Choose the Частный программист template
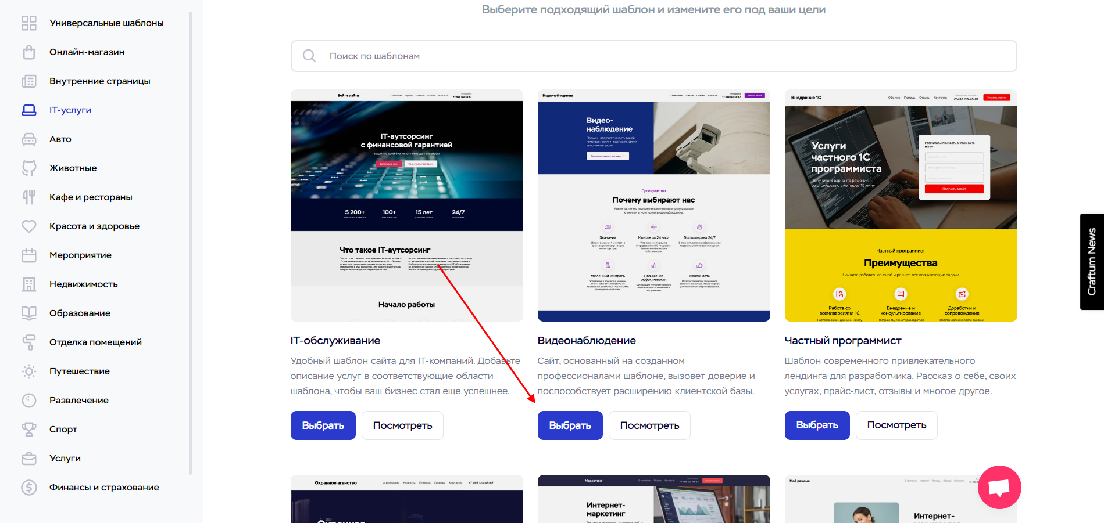Image resolution: width=1104 pixels, height=523 pixels. pos(817,425)
